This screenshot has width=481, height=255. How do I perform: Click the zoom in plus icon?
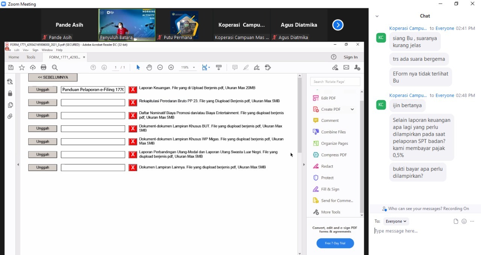click(x=171, y=67)
